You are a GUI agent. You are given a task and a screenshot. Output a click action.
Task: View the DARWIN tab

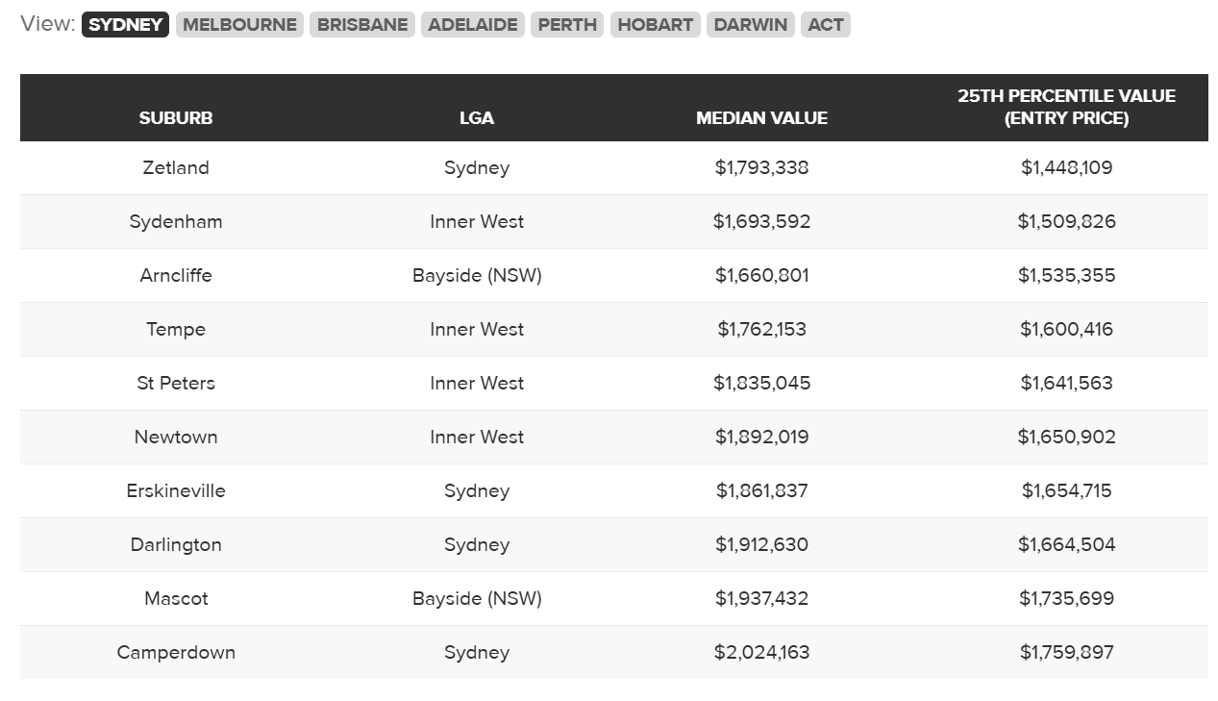[751, 25]
